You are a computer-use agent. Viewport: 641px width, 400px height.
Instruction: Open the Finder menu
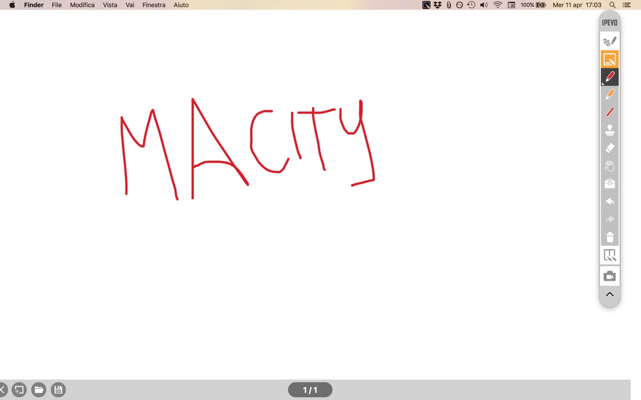[34, 5]
